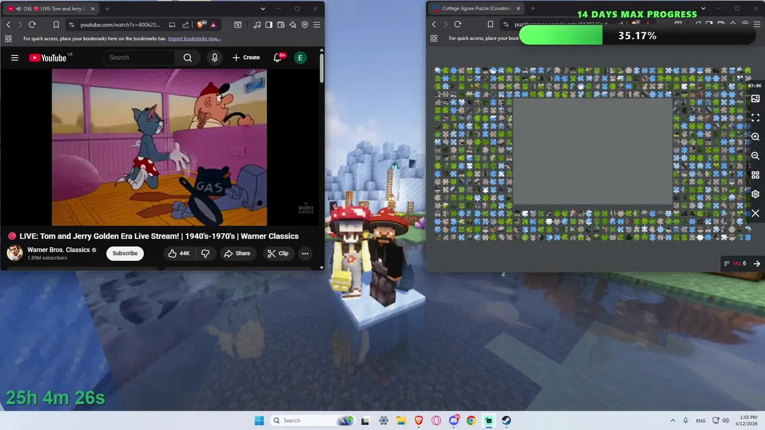Open Brave Shields in the YouTube window
This screenshot has height=430, width=765.
click(x=200, y=24)
